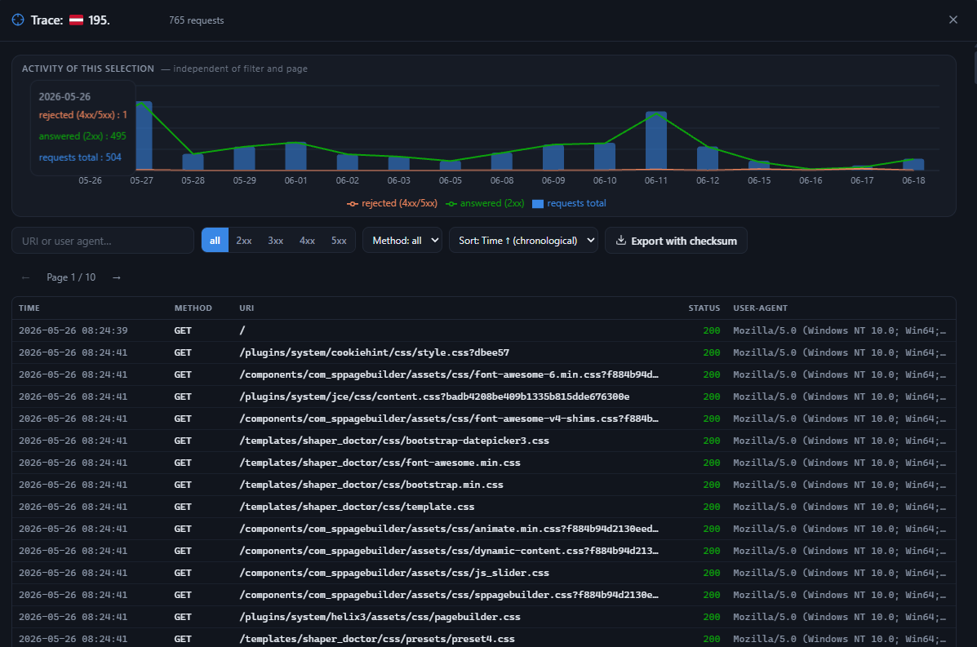Select the js_slider.css row
977x647 pixels.
pos(483,573)
